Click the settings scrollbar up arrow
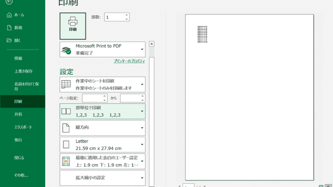The width and height of the screenshot is (333, 187). pyautogui.click(x=151, y=44)
